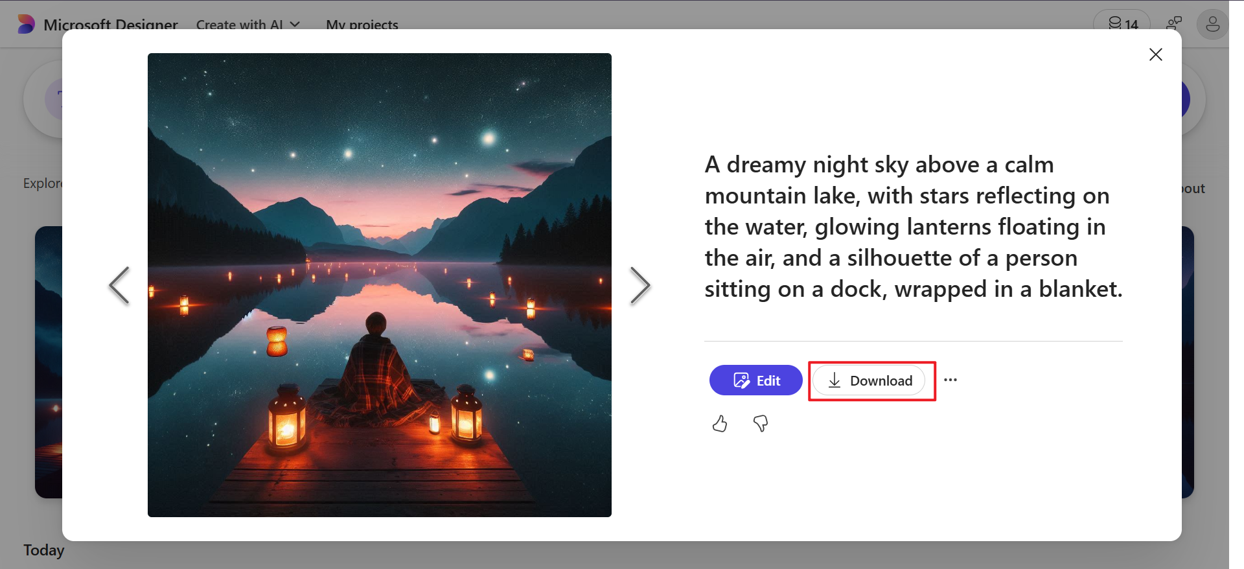The image size is (1244, 569).
Task: Open the account profile avatar
Action: tap(1212, 25)
